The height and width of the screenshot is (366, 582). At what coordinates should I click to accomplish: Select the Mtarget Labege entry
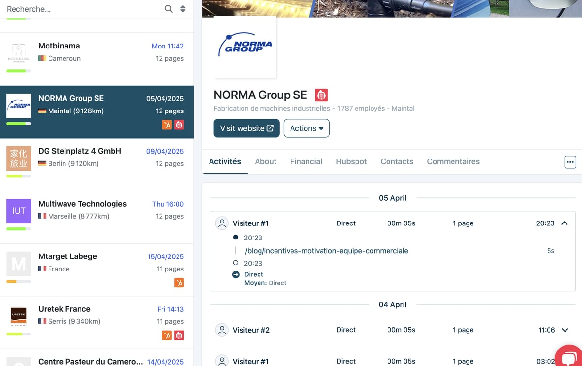point(97,270)
